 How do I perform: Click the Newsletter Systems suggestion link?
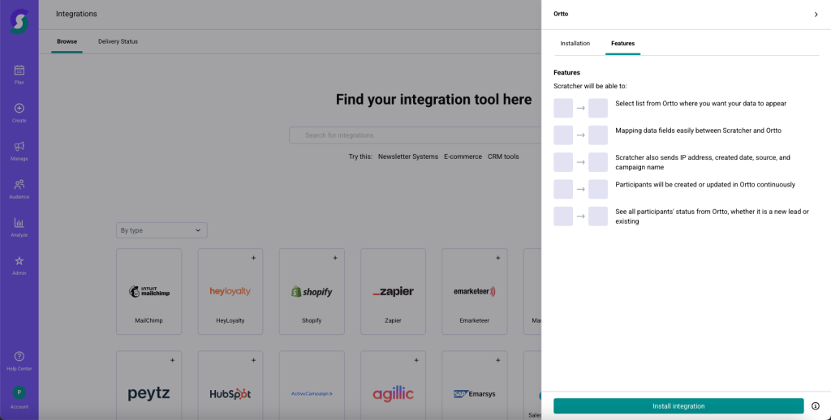pos(407,156)
